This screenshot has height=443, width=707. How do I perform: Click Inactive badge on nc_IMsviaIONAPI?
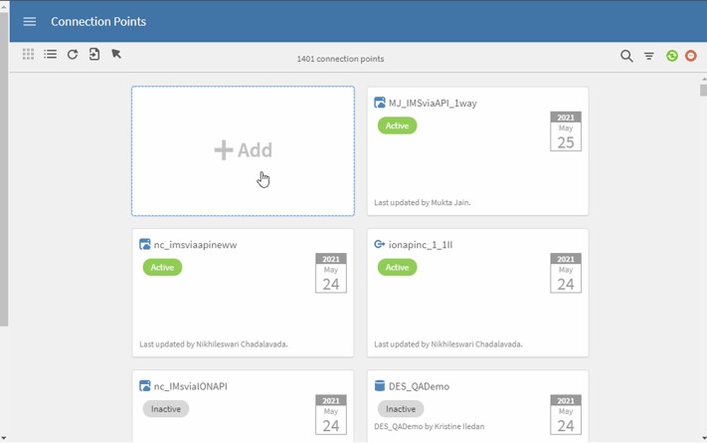click(166, 409)
